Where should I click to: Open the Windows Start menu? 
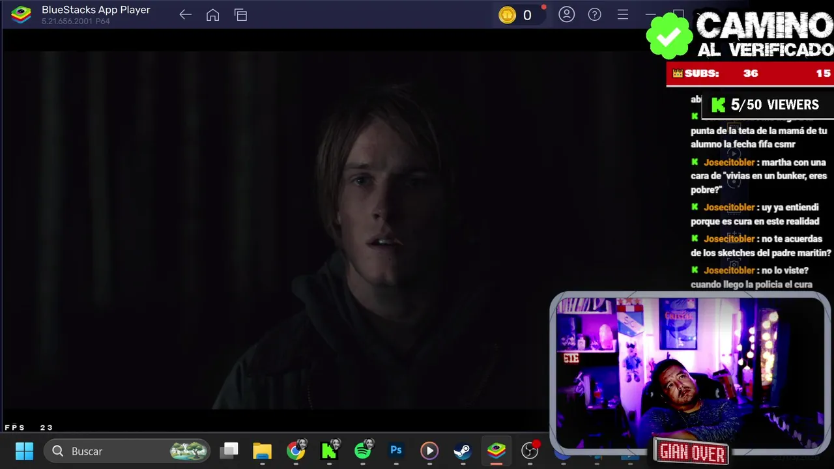click(x=24, y=451)
